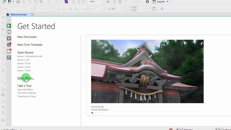Expand the Open folder dropdown arrow
The width and height of the screenshot is (231, 130).
(13, 1)
